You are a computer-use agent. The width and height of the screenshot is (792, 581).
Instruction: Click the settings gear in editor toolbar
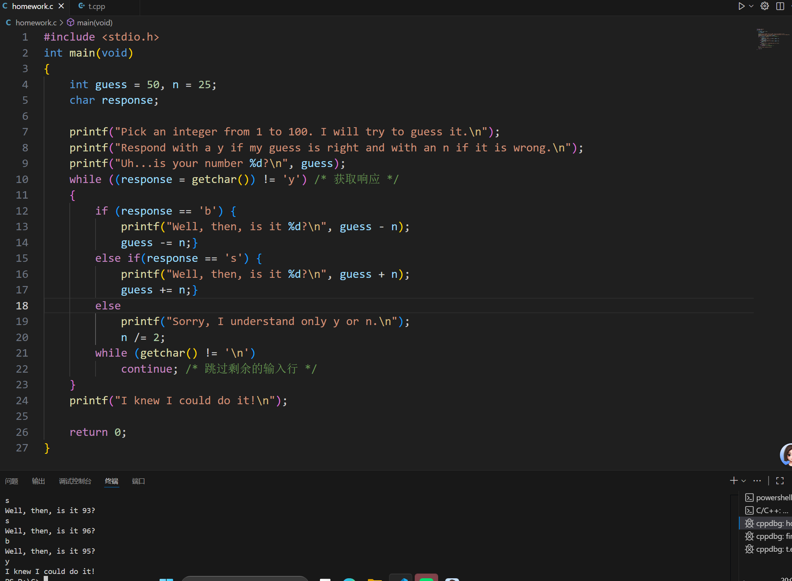(x=765, y=6)
